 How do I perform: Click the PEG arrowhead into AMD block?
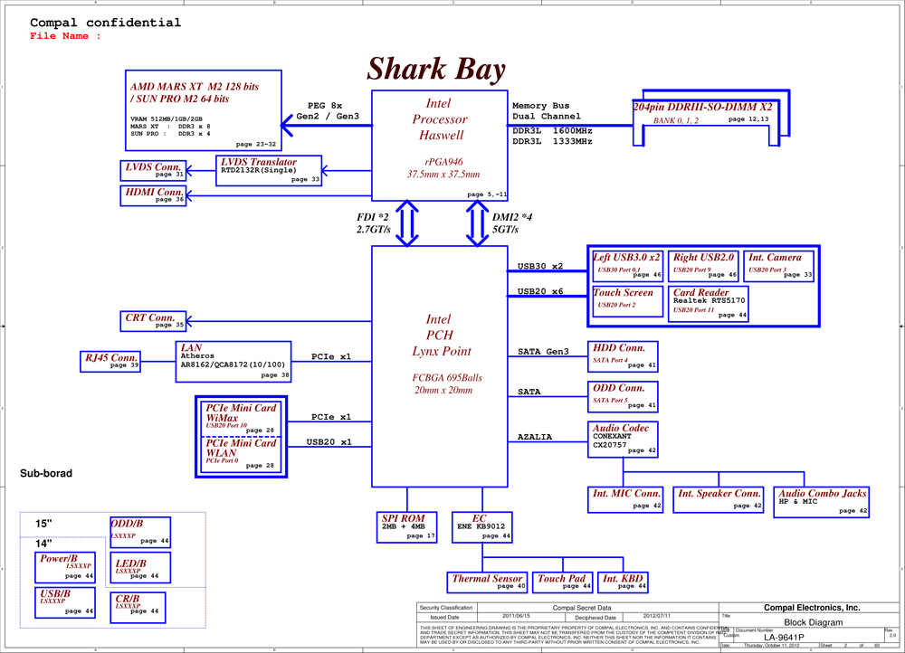[x=288, y=125]
